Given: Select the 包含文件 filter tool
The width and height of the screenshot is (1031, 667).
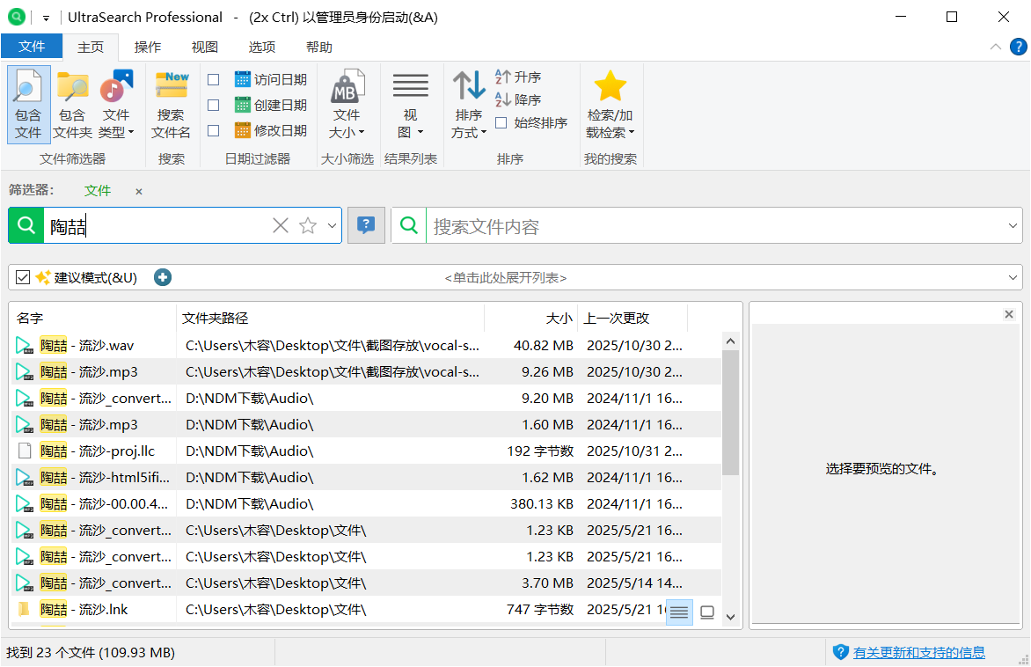Looking at the screenshot, I should point(27,104).
